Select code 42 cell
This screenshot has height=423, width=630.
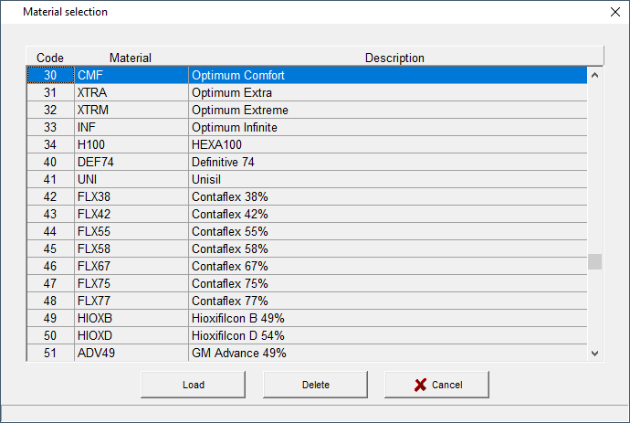[50, 196]
